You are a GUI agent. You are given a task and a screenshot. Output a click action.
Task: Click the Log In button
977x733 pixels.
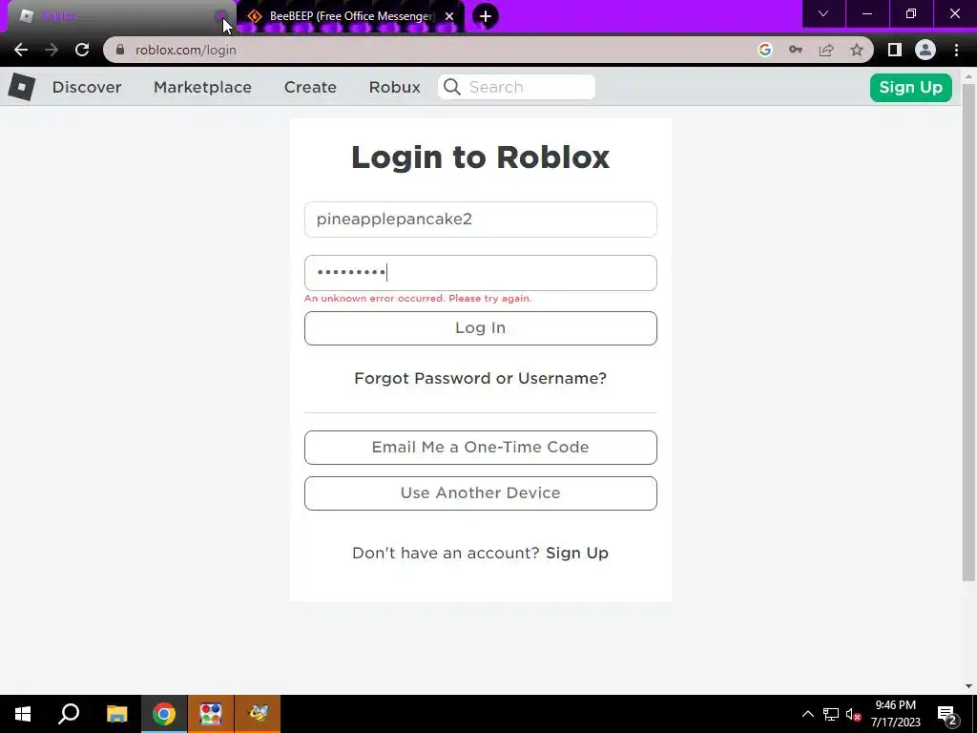tap(481, 328)
